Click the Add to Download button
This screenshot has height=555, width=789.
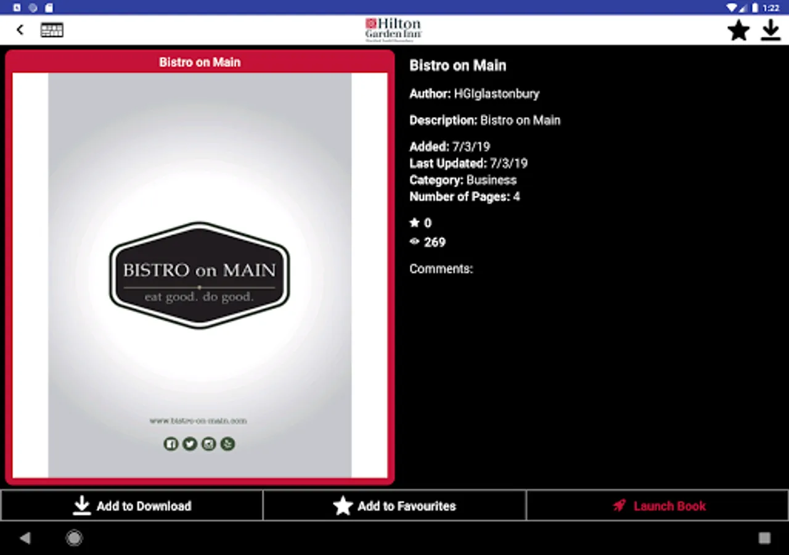pos(132,506)
